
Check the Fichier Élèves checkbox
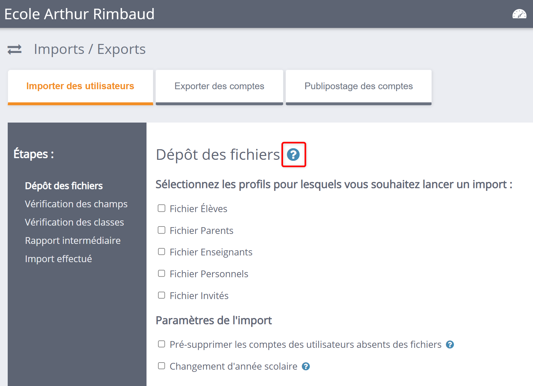[162, 209]
